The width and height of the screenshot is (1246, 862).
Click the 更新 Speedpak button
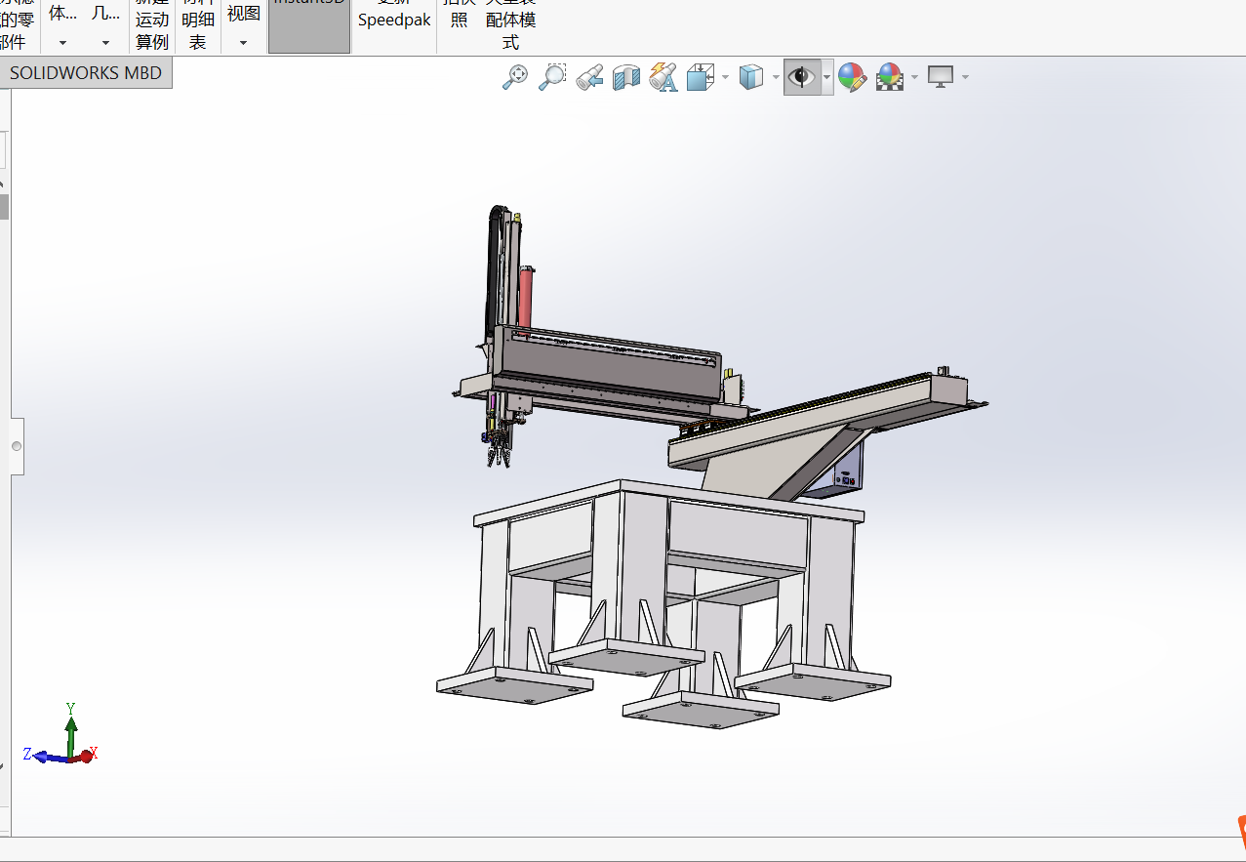pyautogui.click(x=394, y=20)
